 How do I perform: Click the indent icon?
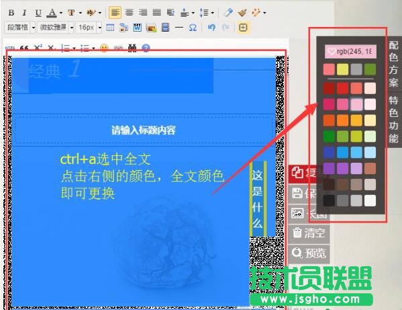click(x=170, y=12)
